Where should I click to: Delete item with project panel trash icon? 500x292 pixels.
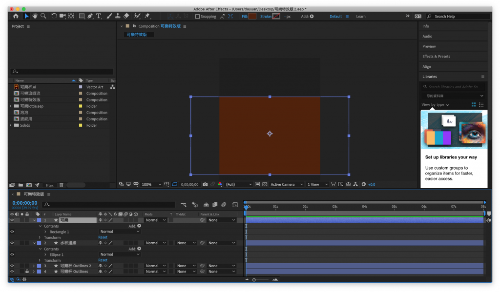[62, 185]
